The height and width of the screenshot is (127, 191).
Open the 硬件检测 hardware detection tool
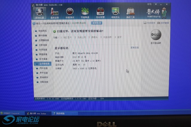point(39,13)
